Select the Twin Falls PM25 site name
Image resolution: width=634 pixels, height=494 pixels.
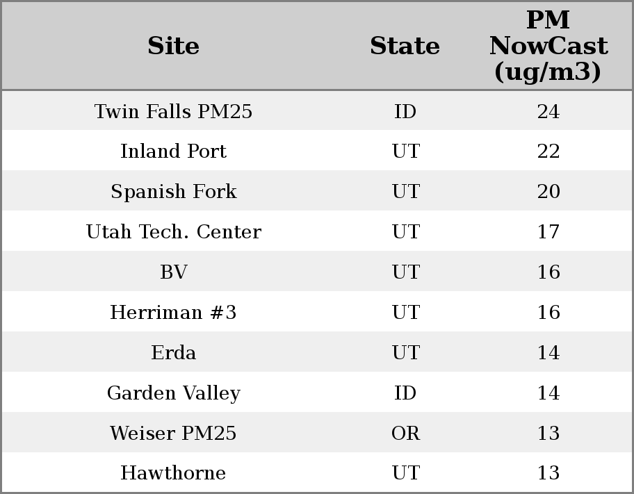coord(173,112)
